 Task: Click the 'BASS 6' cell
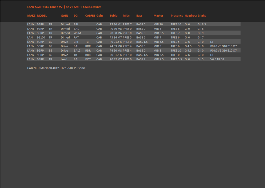141,38
